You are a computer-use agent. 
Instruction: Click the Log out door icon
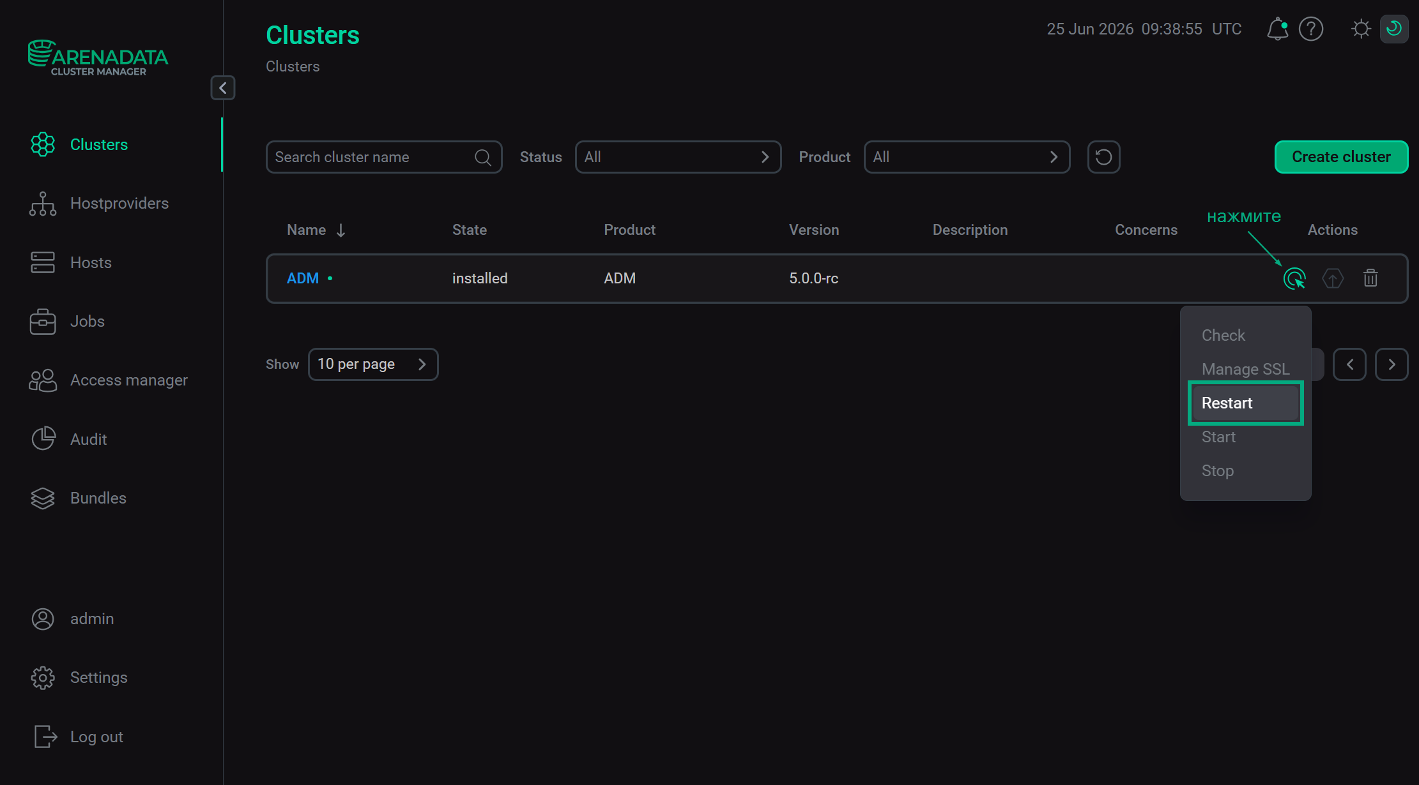[45, 736]
